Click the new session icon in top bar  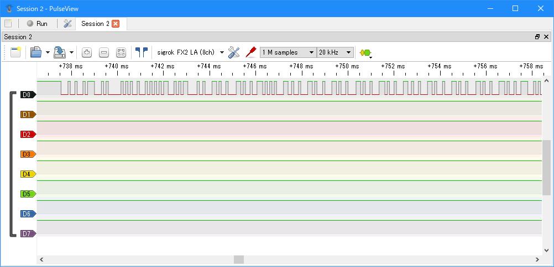(8, 24)
